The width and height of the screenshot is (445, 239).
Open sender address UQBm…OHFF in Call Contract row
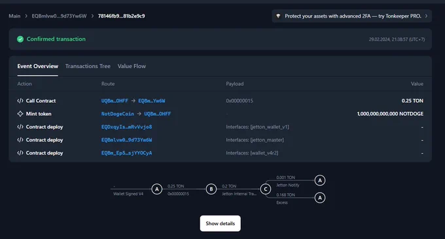click(115, 101)
